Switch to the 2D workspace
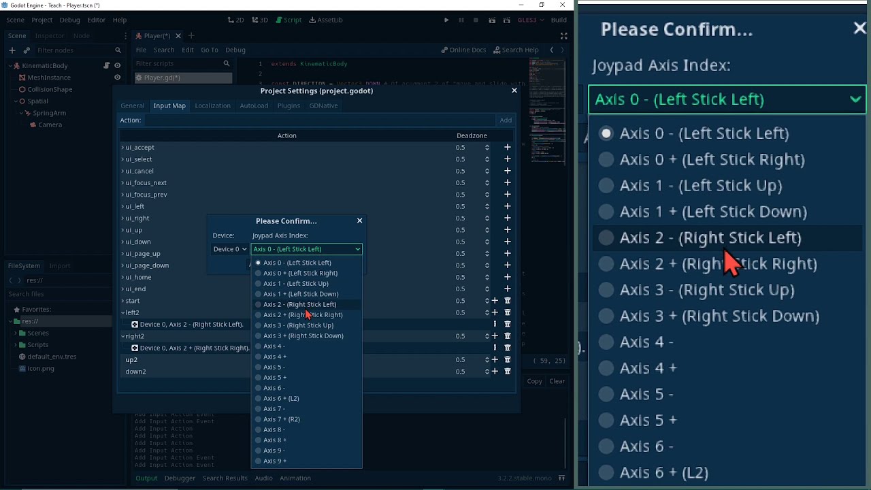This screenshot has height=490, width=871. point(236,20)
